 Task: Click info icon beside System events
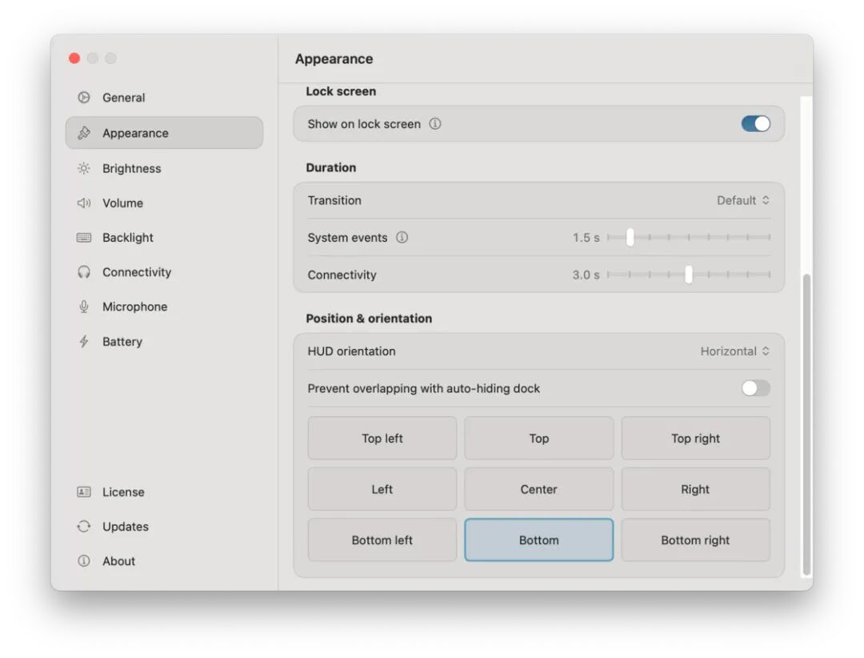402,237
